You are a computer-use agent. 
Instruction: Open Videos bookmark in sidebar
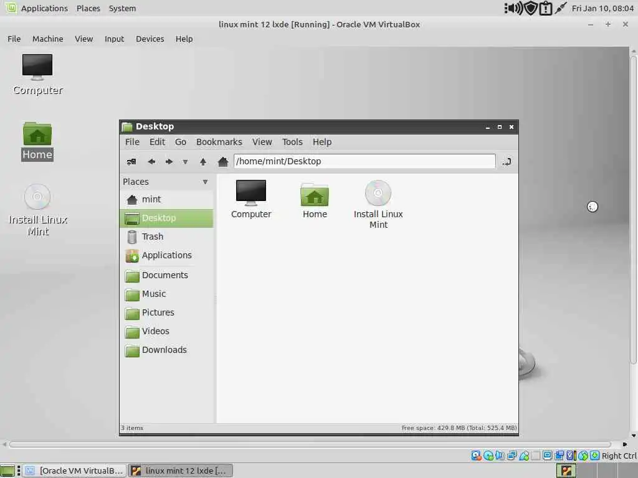166,331
